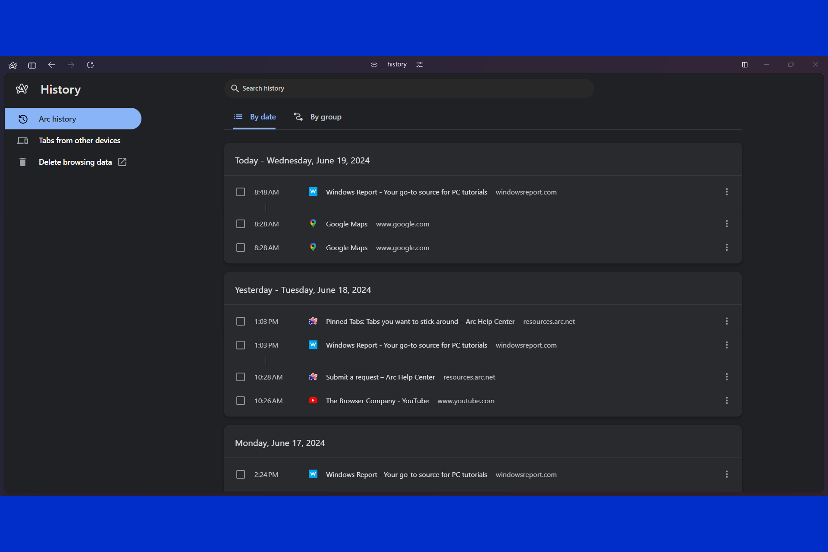Click the delete browsing data trash icon
Screen dimensions: 828x552
tap(22, 161)
